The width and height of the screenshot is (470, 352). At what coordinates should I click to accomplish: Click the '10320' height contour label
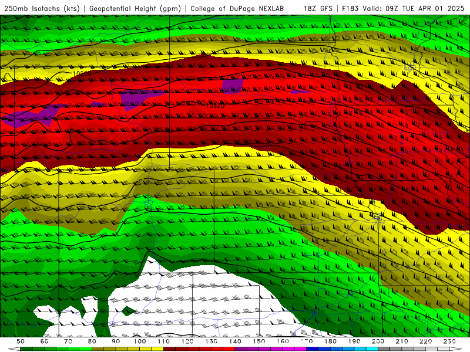tap(215, 106)
